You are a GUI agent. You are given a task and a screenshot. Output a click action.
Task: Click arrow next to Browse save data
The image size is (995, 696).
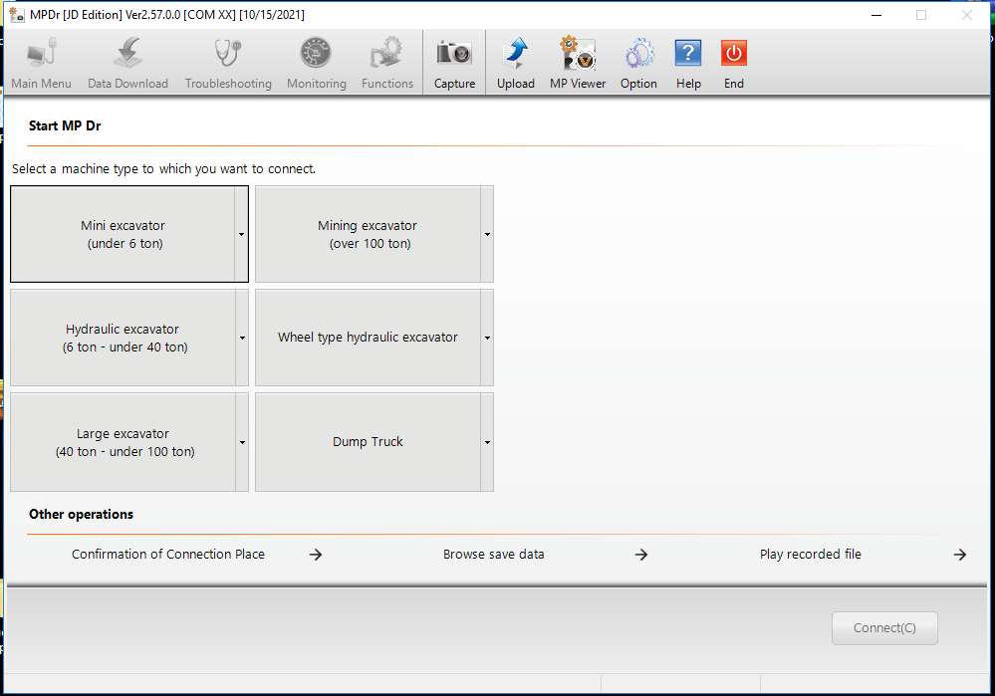tap(641, 555)
